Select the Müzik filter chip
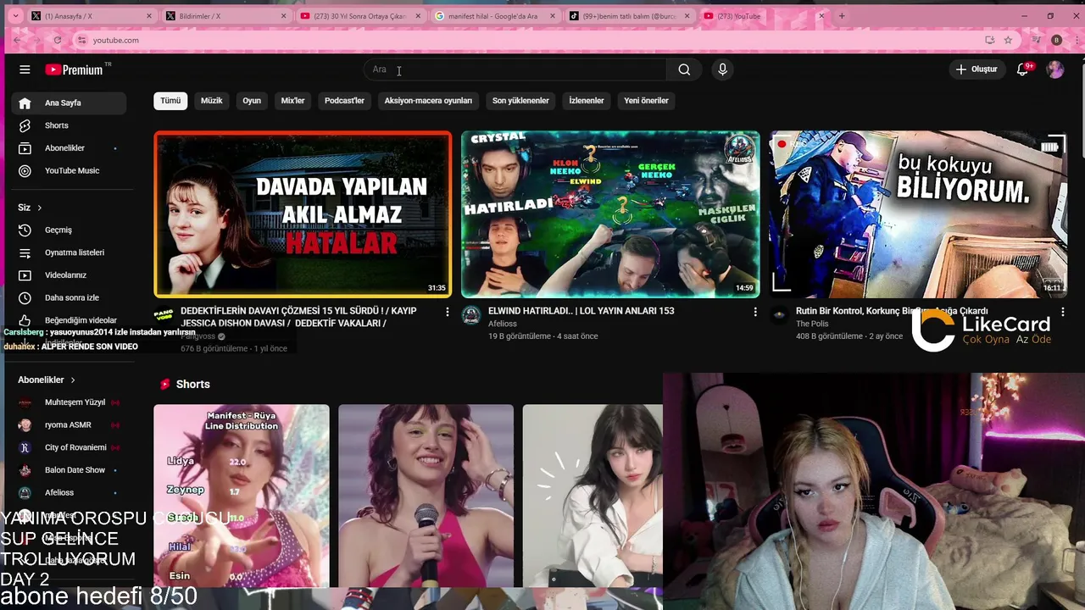 [211, 101]
